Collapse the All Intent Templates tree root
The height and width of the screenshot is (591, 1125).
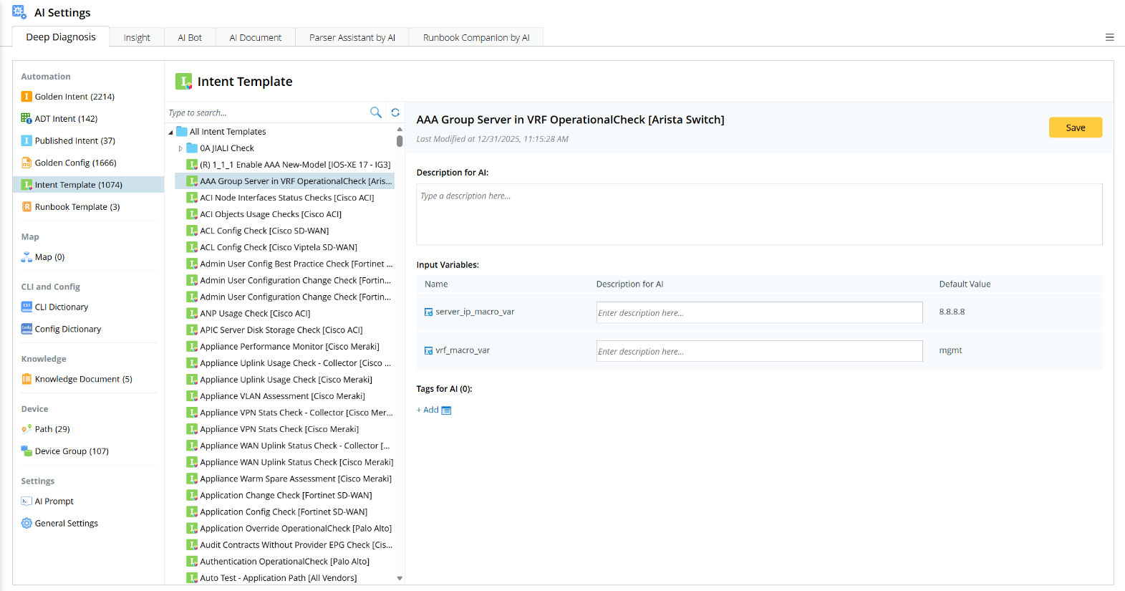click(x=171, y=133)
